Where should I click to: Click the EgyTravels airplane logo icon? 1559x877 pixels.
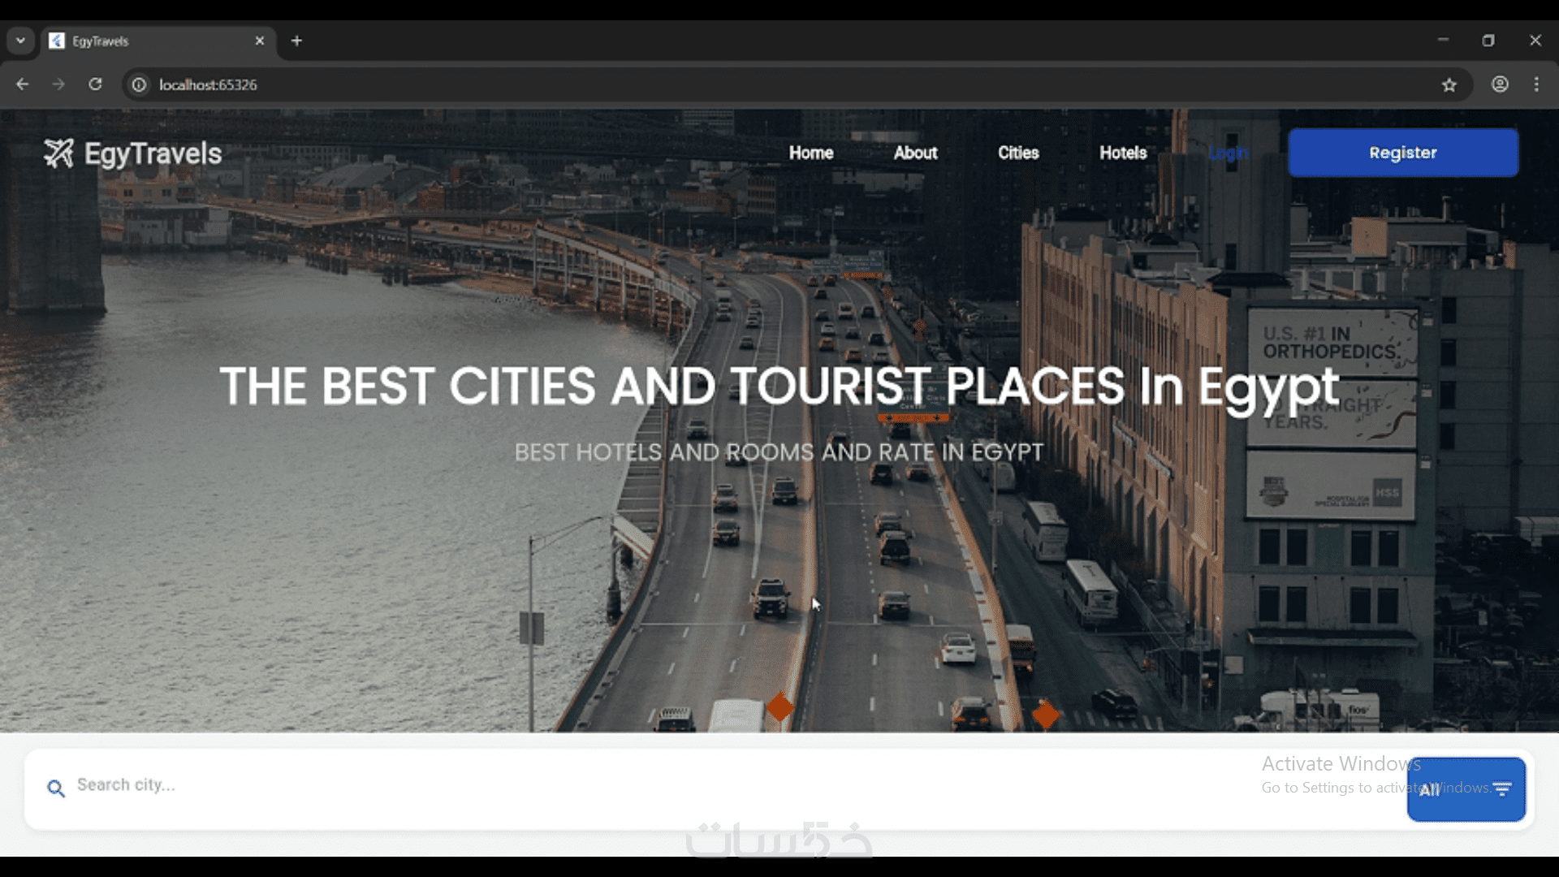coord(58,153)
